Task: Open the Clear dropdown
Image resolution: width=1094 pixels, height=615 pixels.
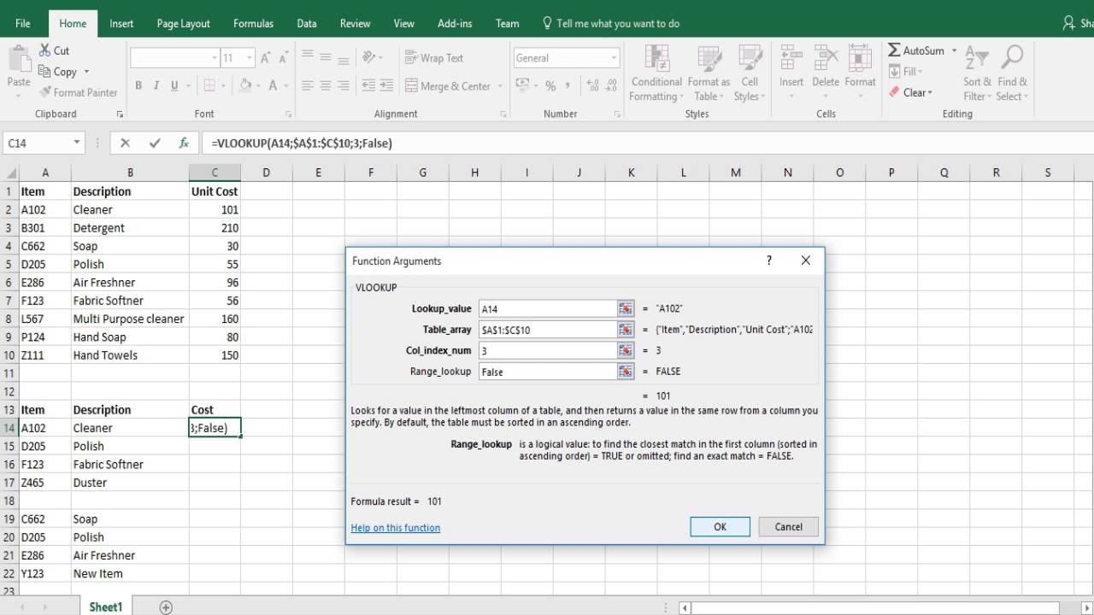Action: click(x=911, y=92)
